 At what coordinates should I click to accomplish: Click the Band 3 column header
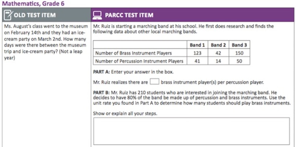tap(239, 45)
